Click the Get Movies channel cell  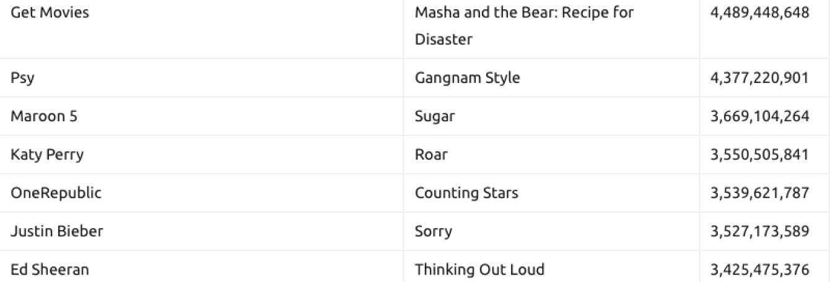pyautogui.click(x=50, y=13)
